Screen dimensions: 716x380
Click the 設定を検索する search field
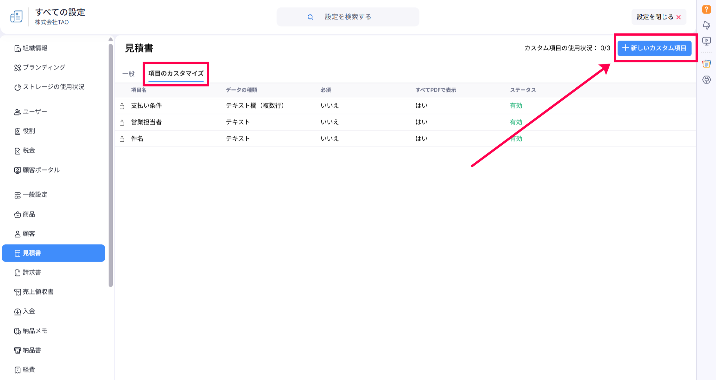pyautogui.click(x=348, y=17)
